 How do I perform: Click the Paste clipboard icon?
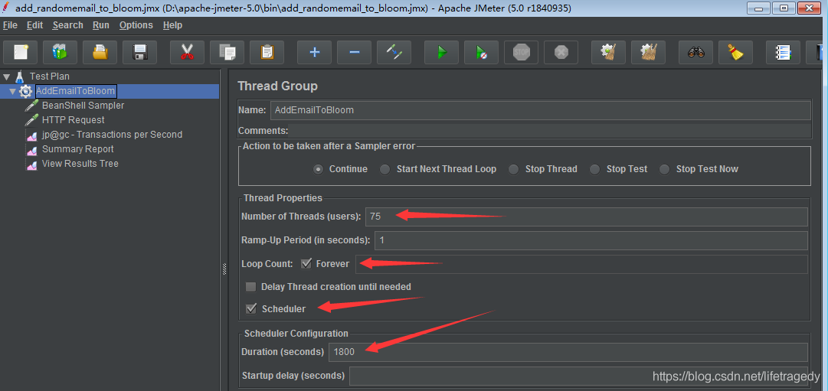coord(267,52)
